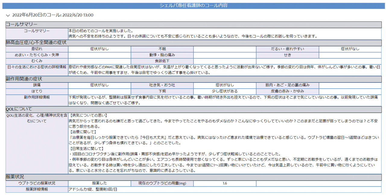386x196 pixels.
Task: Select the 不眠 label cell
Action: click(162, 49)
